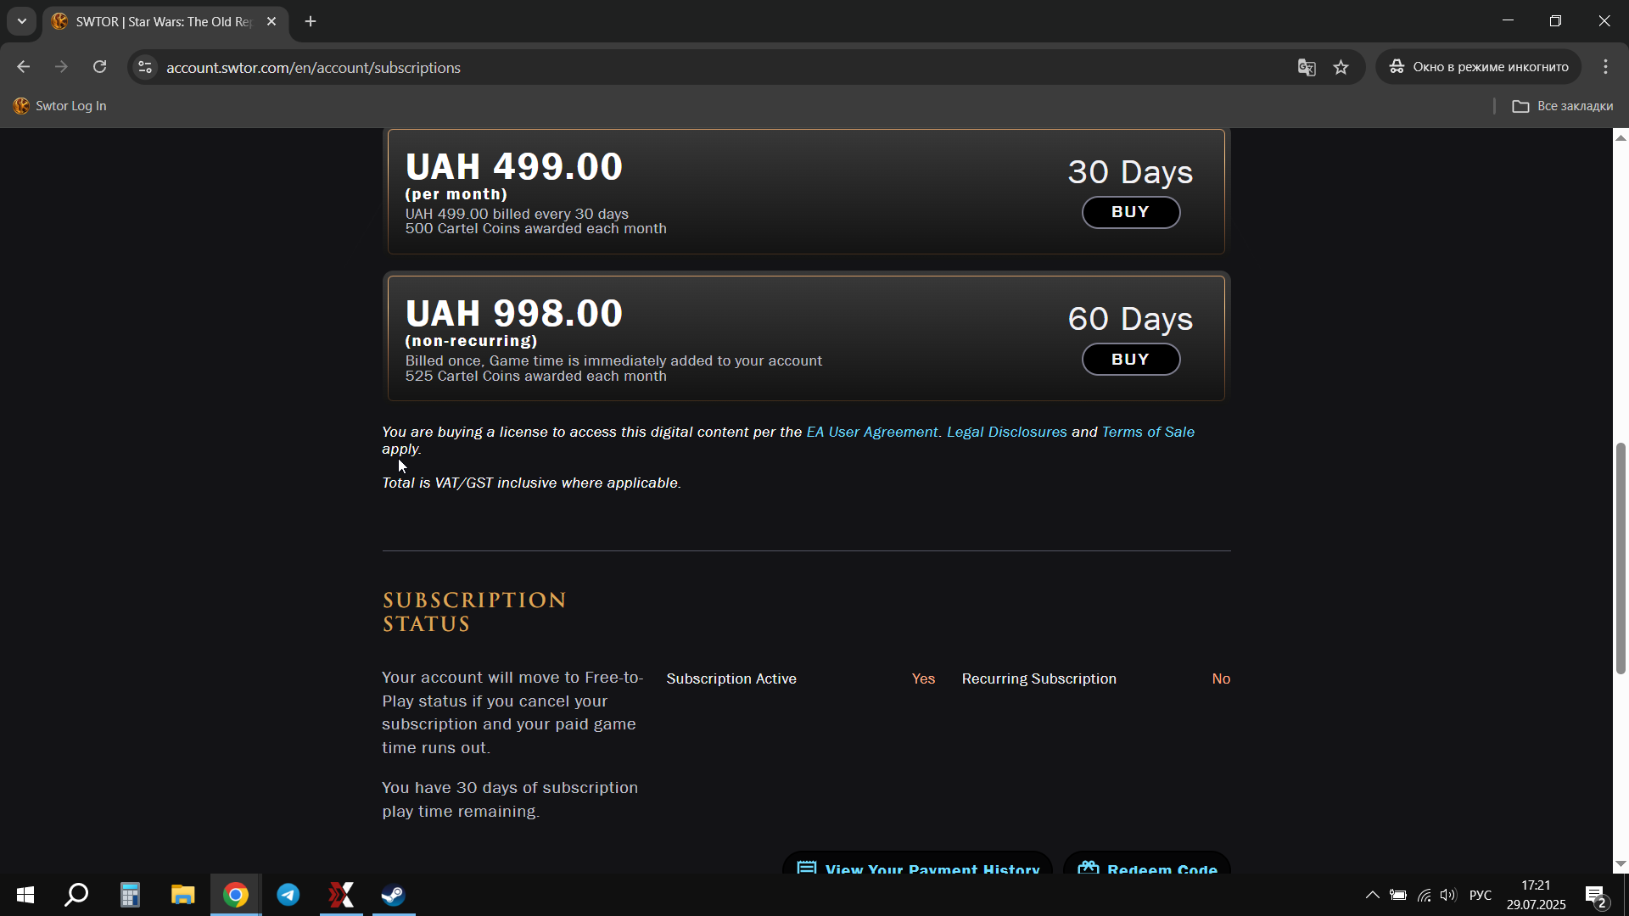Screen dimensions: 1629x916
Task: Open the clock and date flyout
Action: [x=1537, y=895]
